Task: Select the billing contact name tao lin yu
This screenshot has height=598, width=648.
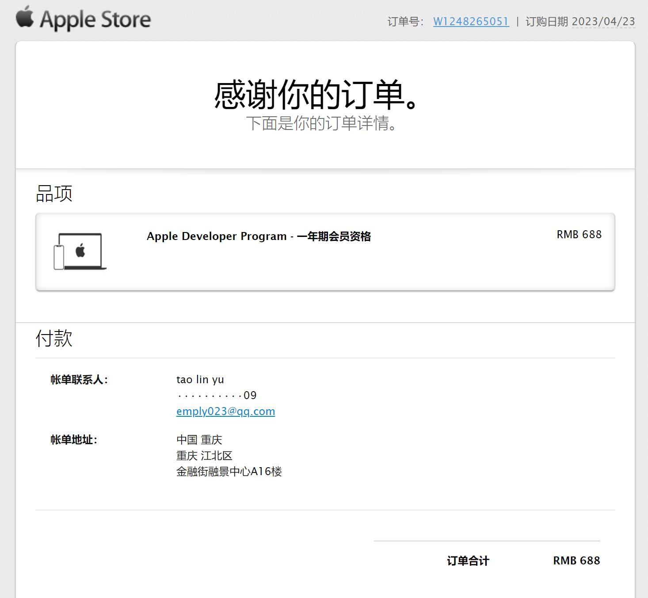Action: (x=200, y=379)
